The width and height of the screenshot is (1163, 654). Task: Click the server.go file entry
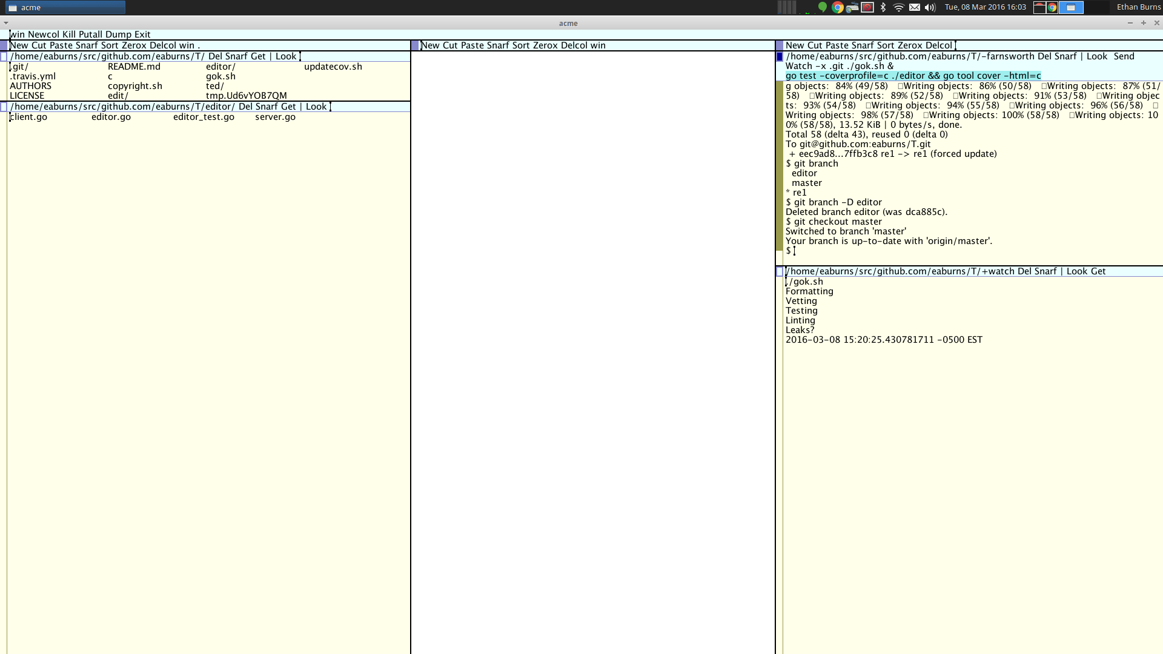(x=275, y=117)
